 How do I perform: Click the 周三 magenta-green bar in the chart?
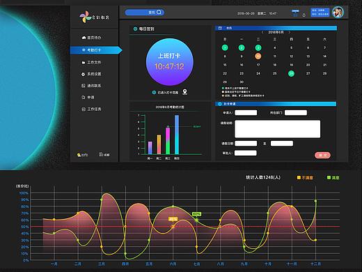(168, 141)
